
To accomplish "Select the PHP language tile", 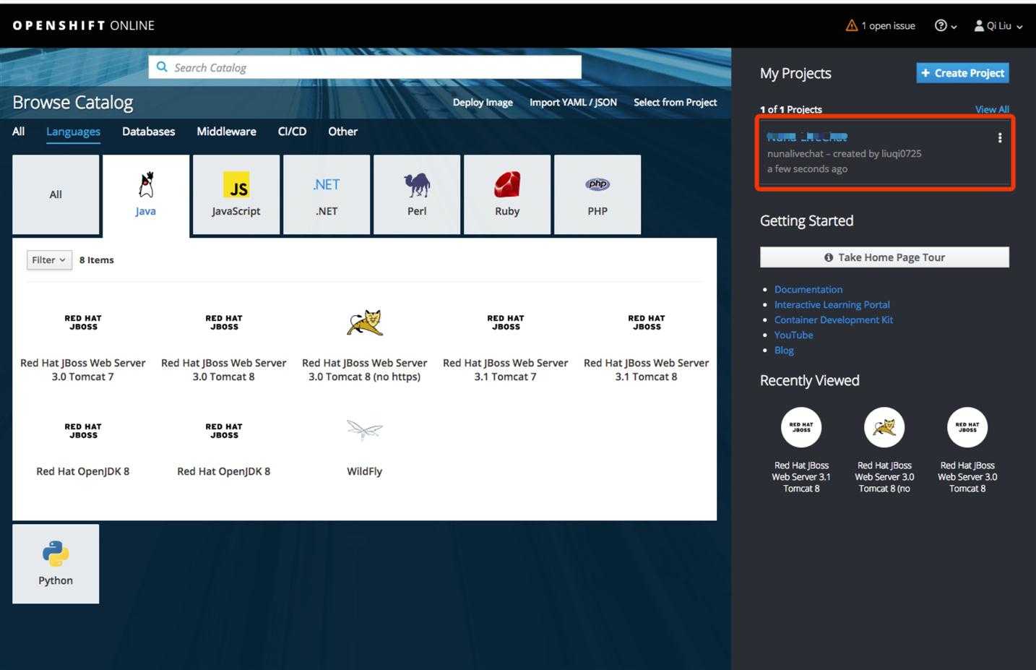I will (x=597, y=194).
